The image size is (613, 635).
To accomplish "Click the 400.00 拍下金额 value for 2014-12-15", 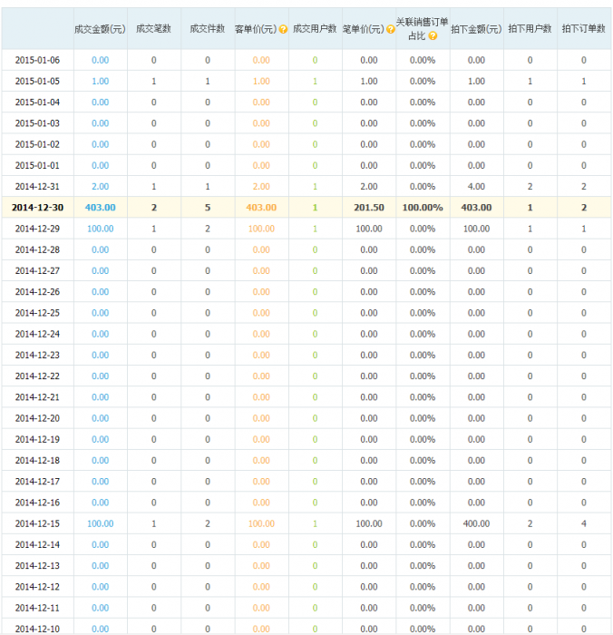I will point(476,523).
